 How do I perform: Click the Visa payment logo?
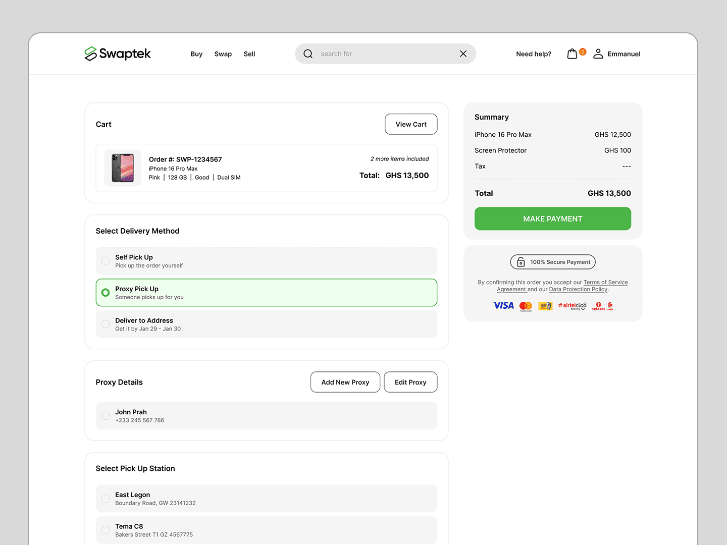503,306
